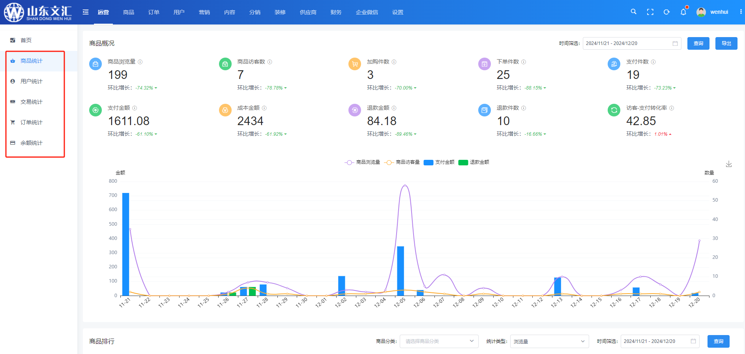Click info icon next to 商品访客数
Viewport: 745px width, 354px height.
270,62
